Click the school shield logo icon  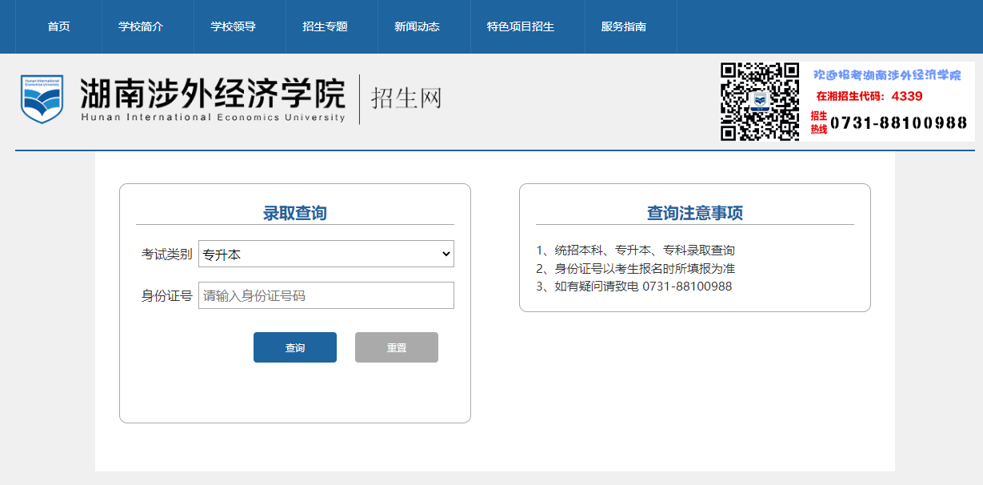pyautogui.click(x=42, y=98)
